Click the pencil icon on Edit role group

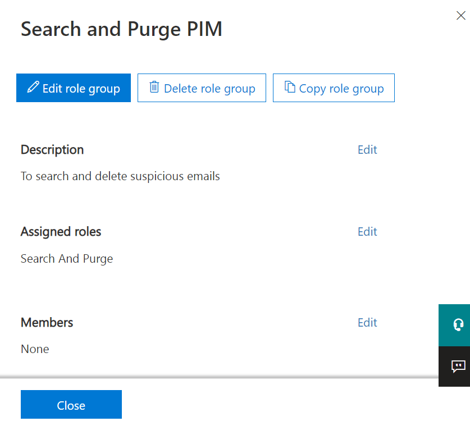pos(33,88)
